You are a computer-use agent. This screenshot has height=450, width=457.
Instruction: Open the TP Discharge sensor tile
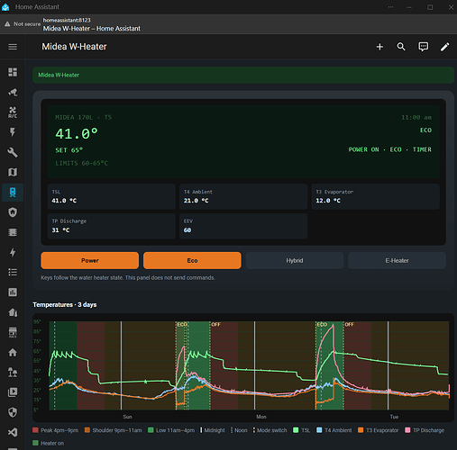coord(112,226)
